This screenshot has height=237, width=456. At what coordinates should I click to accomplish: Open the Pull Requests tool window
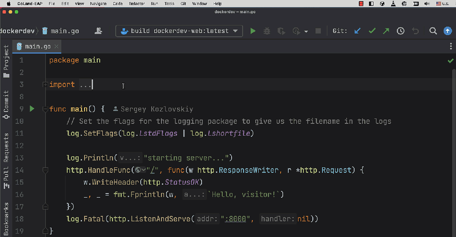tap(6, 161)
